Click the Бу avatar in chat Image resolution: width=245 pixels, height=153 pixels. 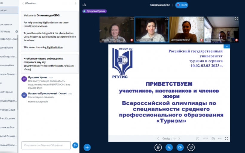pos(24,79)
